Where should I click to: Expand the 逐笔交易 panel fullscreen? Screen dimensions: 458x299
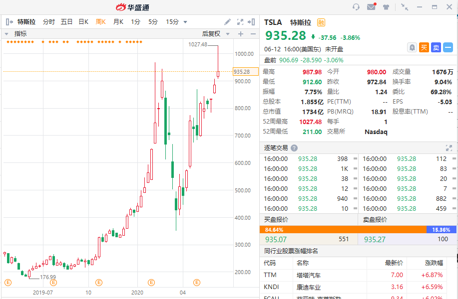coord(449,148)
